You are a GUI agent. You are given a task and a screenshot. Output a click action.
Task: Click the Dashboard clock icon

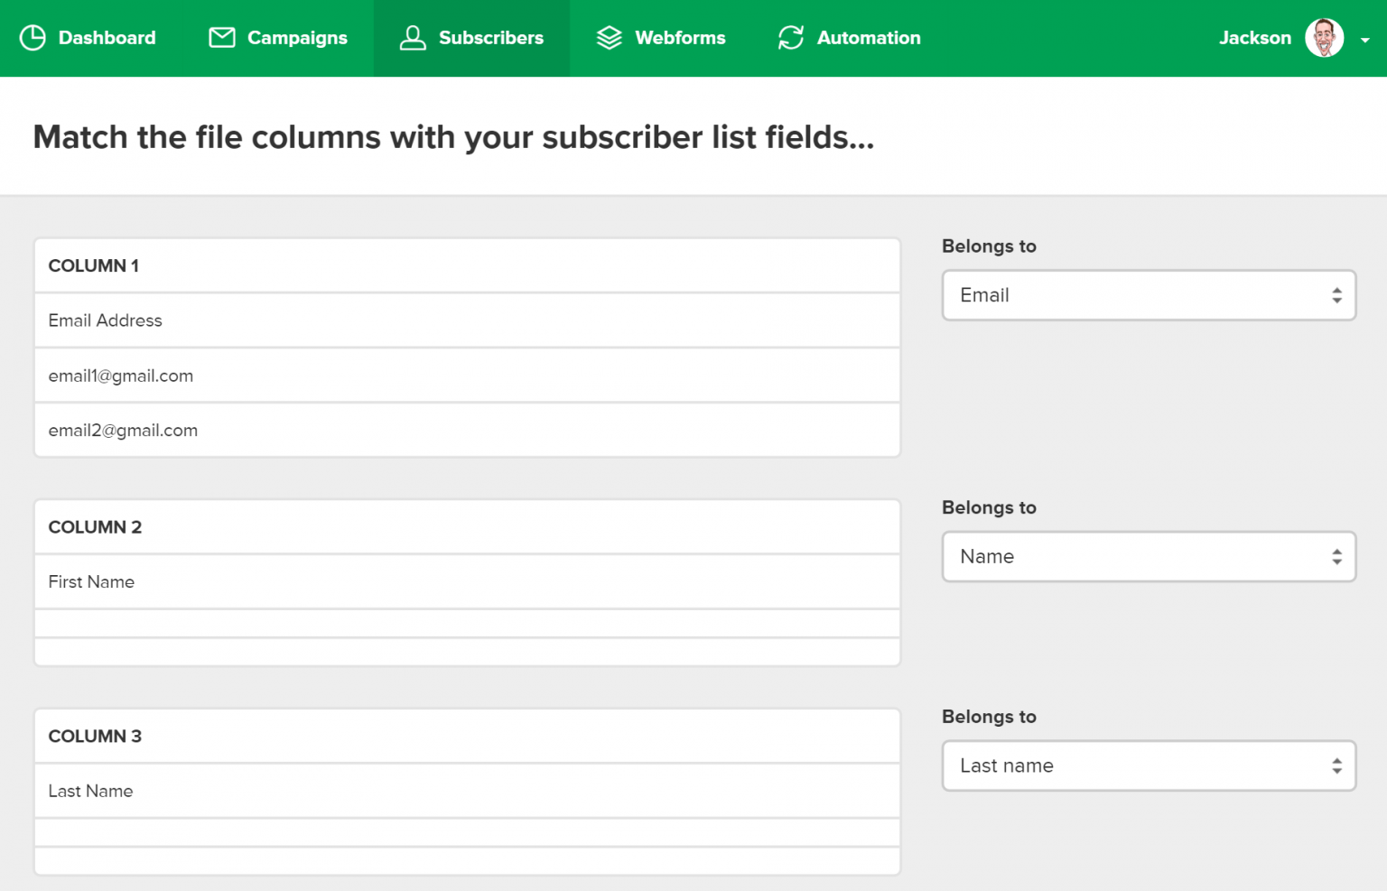[x=33, y=38]
